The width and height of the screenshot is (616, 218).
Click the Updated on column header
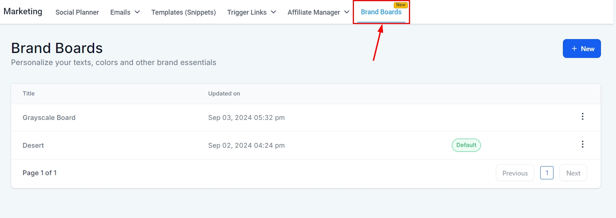click(x=224, y=94)
